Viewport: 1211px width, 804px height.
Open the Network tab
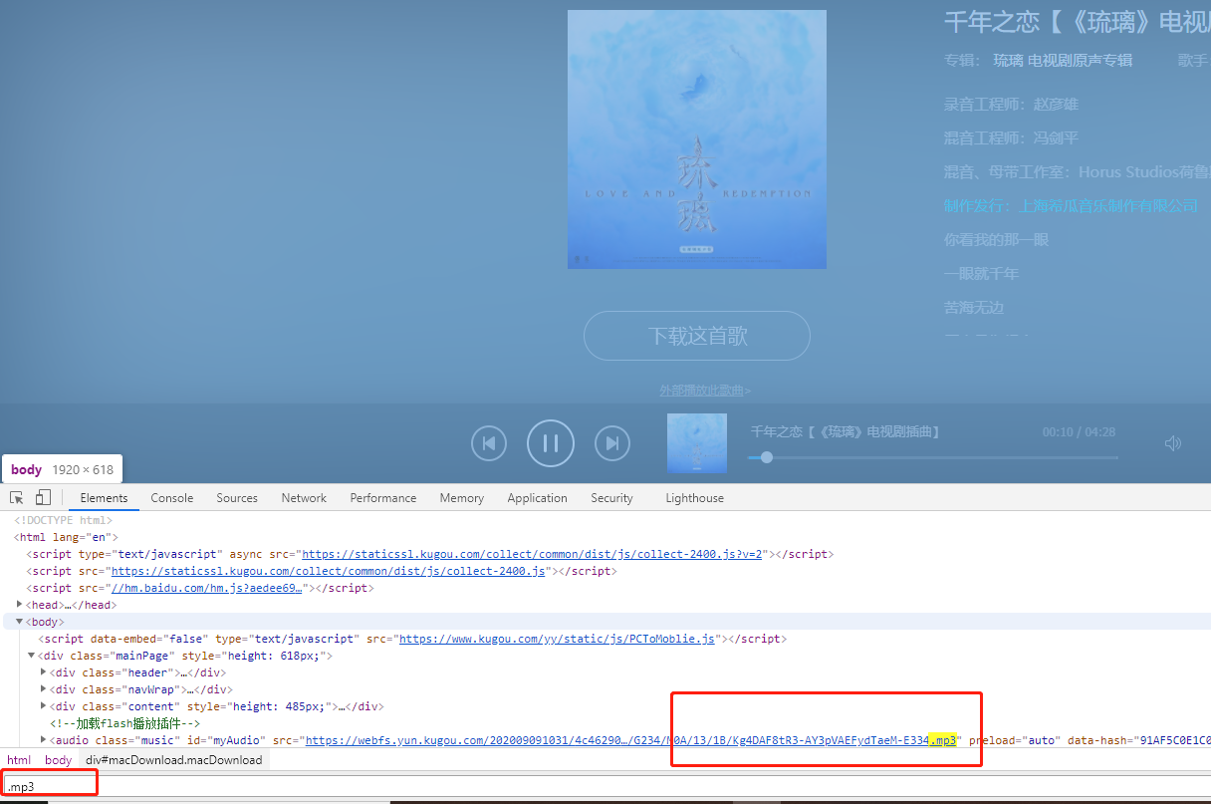[304, 498]
